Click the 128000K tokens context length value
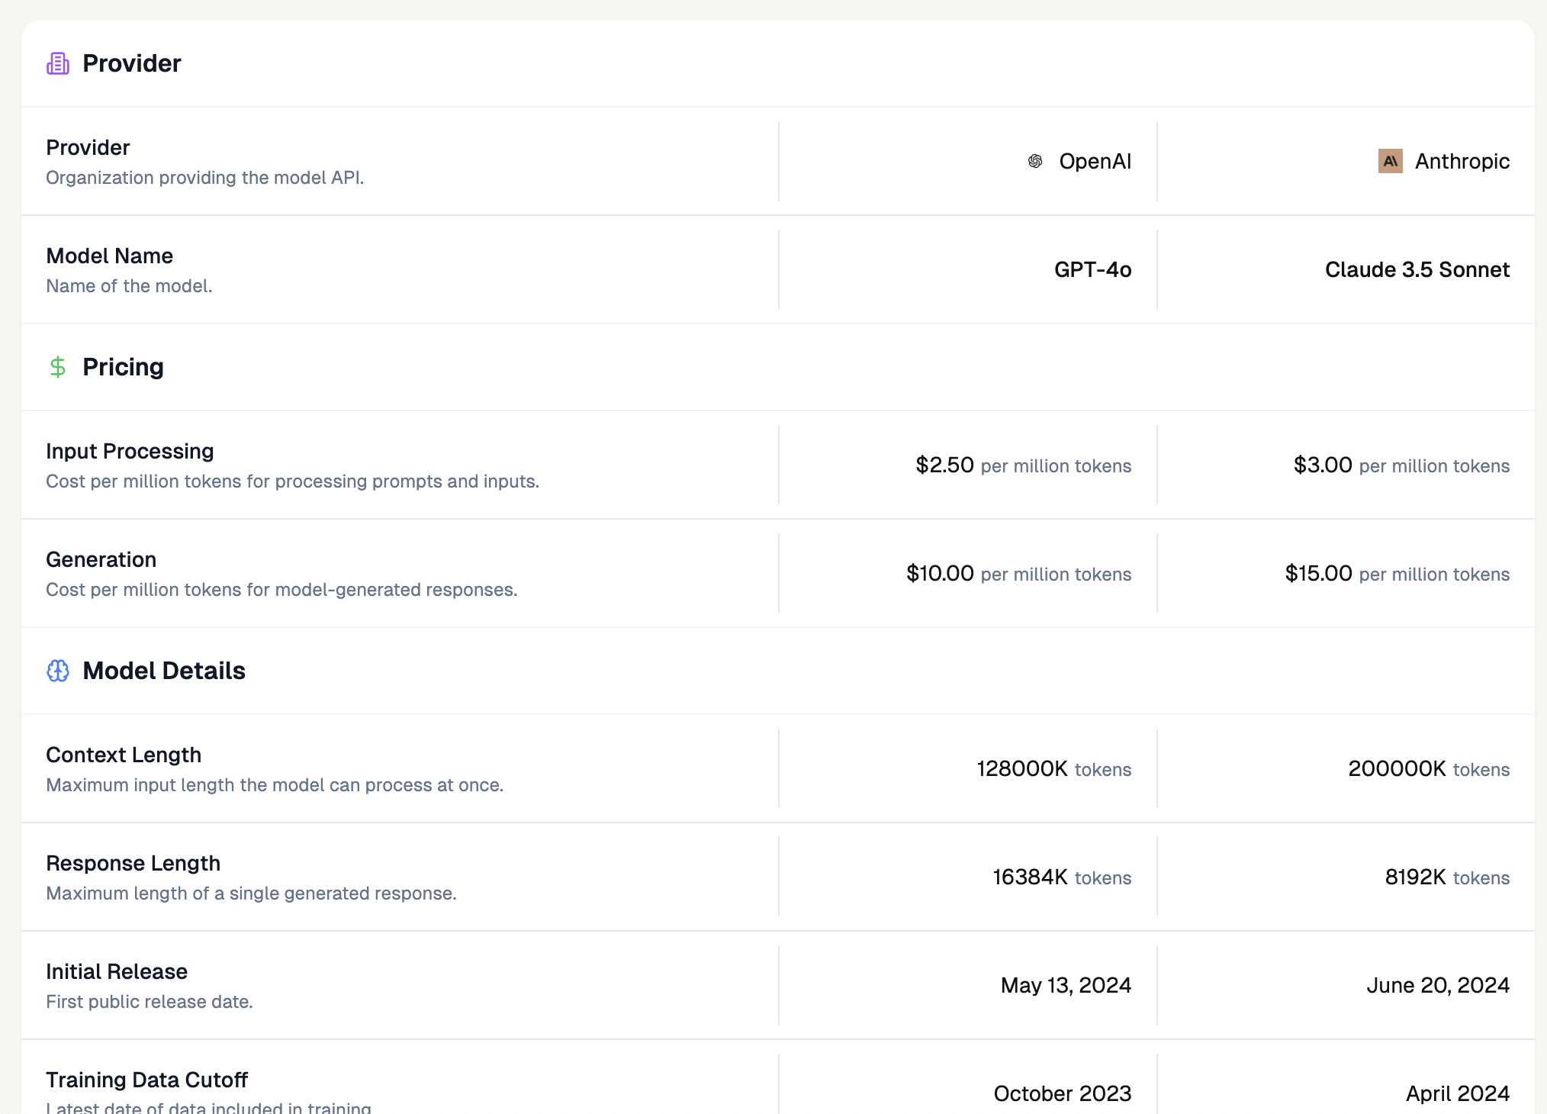The height and width of the screenshot is (1114, 1547). click(1054, 768)
